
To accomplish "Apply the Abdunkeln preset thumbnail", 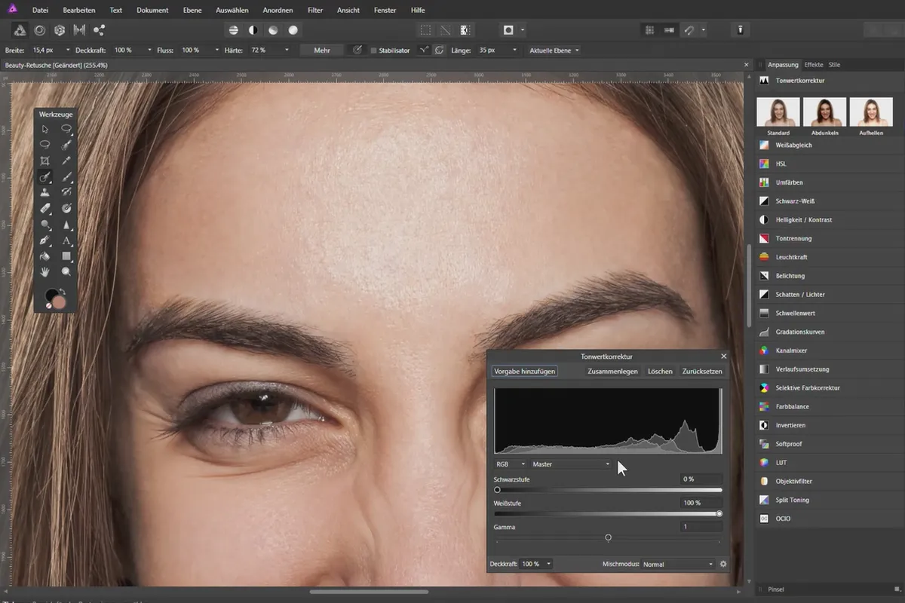I will [x=824, y=112].
